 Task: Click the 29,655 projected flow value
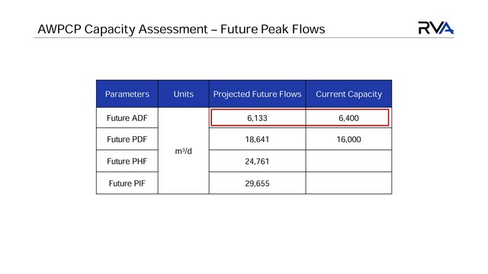point(257,183)
